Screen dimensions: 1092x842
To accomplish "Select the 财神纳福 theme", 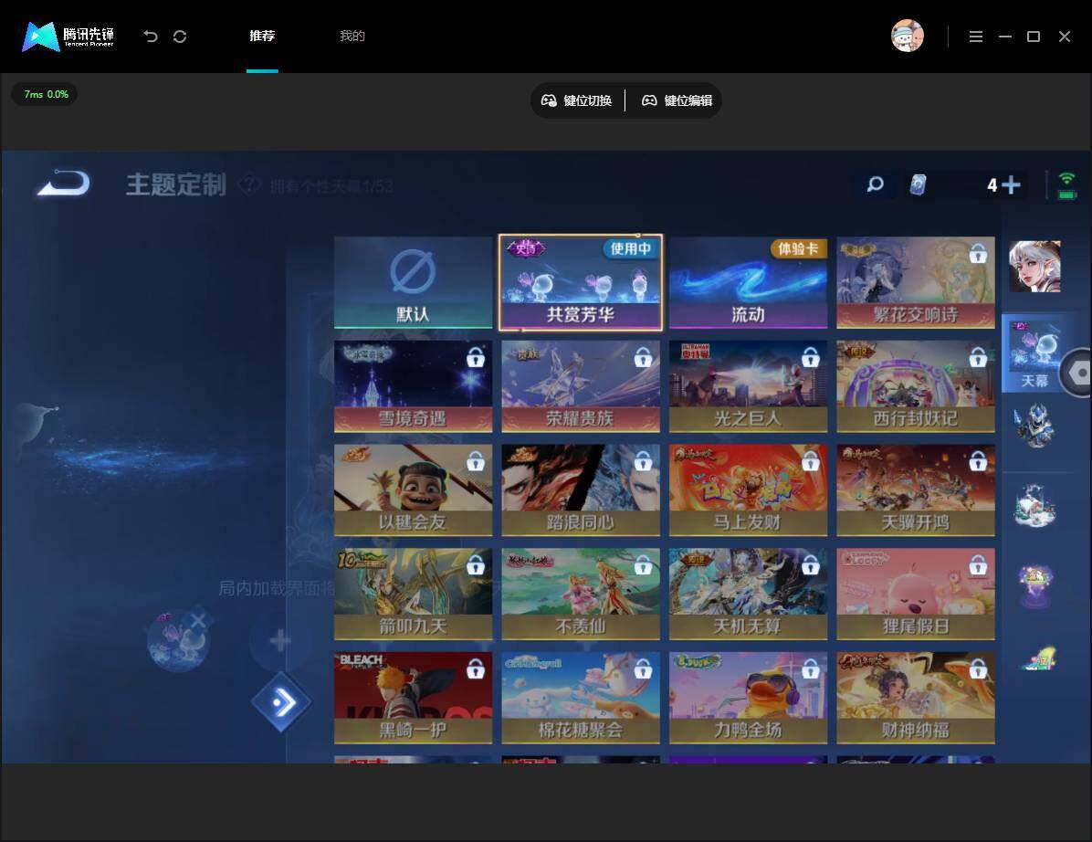I will click(x=916, y=697).
